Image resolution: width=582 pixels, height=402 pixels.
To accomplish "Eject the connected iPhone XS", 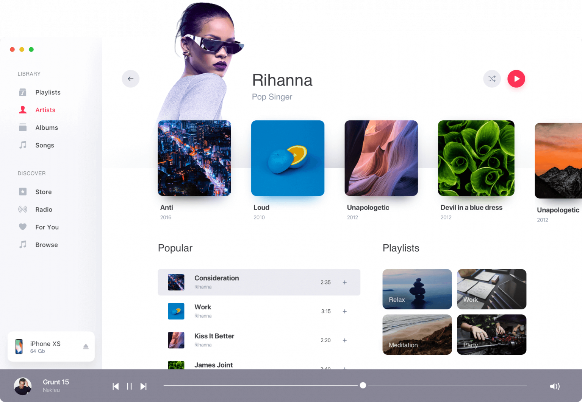I will click(x=86, y=346).
